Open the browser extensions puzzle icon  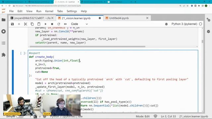[199, 6]
